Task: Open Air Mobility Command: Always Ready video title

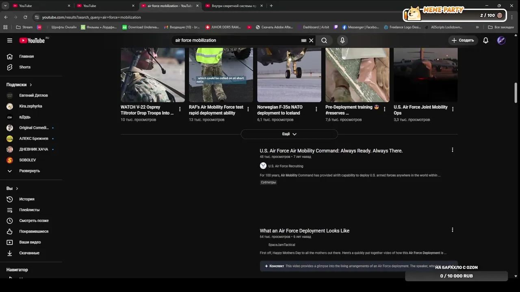Action: point(331,150)
